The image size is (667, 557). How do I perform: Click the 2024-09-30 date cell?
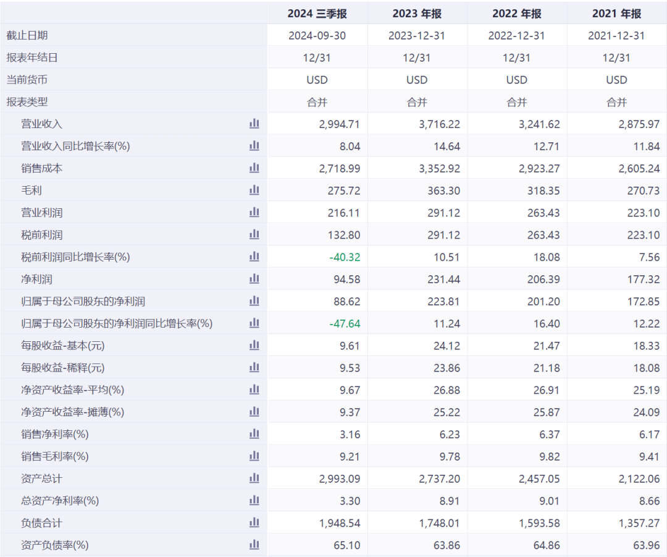tap(317, 36)
